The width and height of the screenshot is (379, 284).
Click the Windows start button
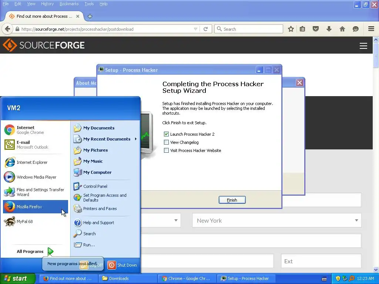[x=18, y=278]
